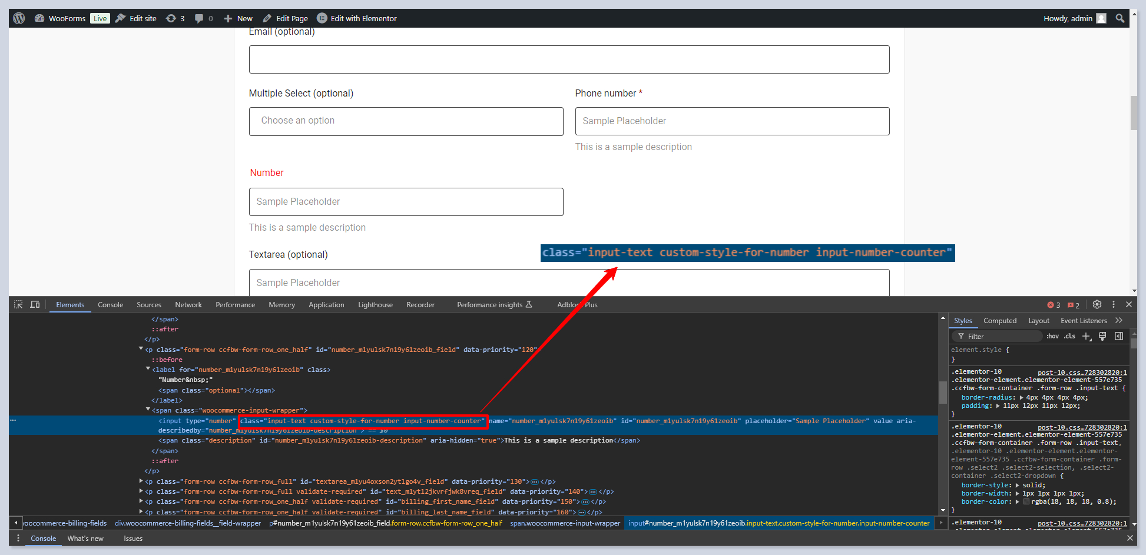Screen dimensions: 1146x555
Task: Click the border-color rgba color swatch
Action: [1026, 502]
